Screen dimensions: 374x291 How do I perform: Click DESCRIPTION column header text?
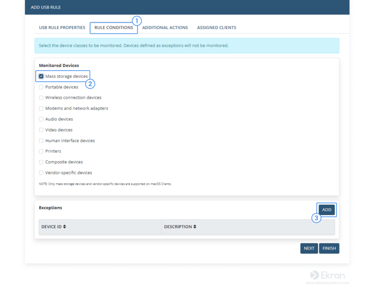[178, 227]
